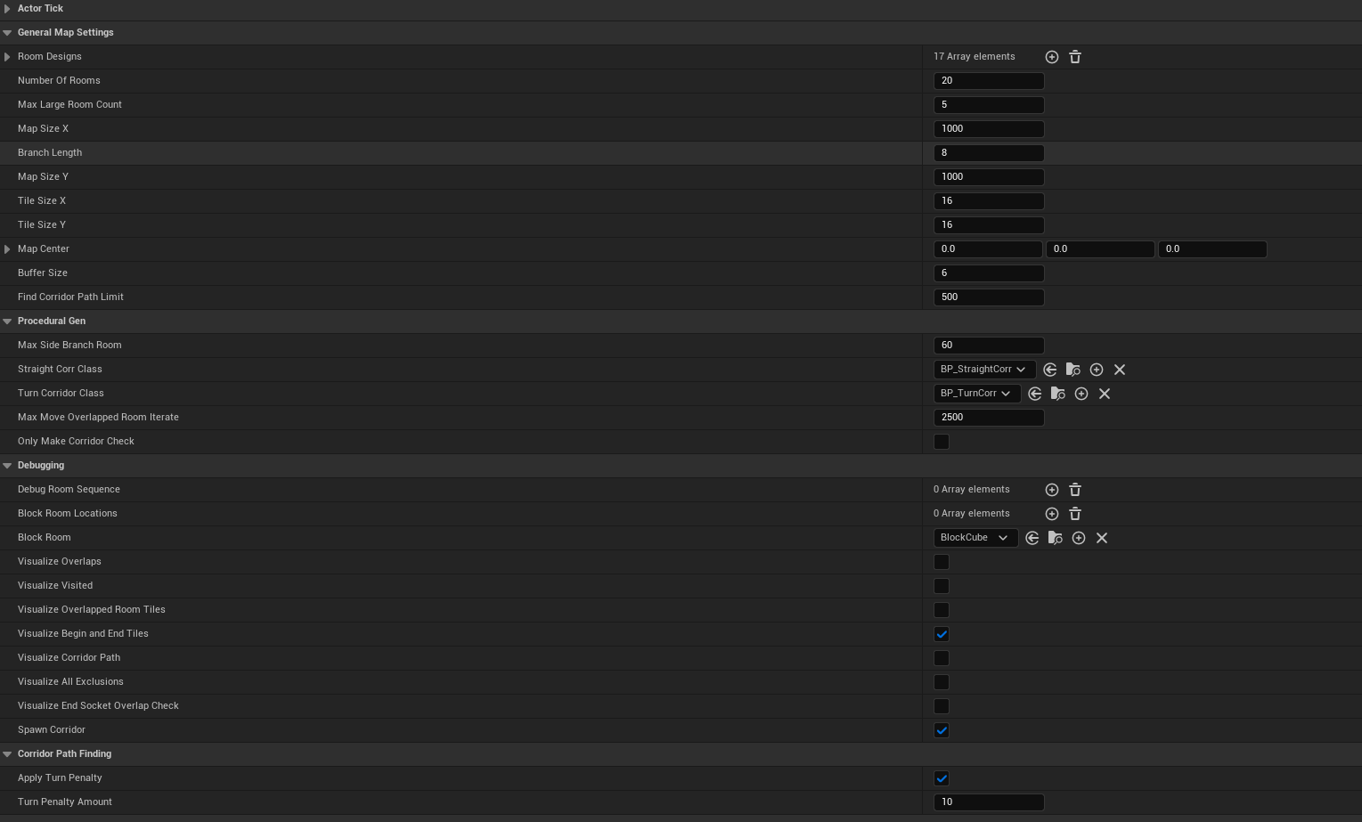Add element to Room Designs array
Image resolution: width=1362 pixels, height=822 pixels.
(1052, 57)
